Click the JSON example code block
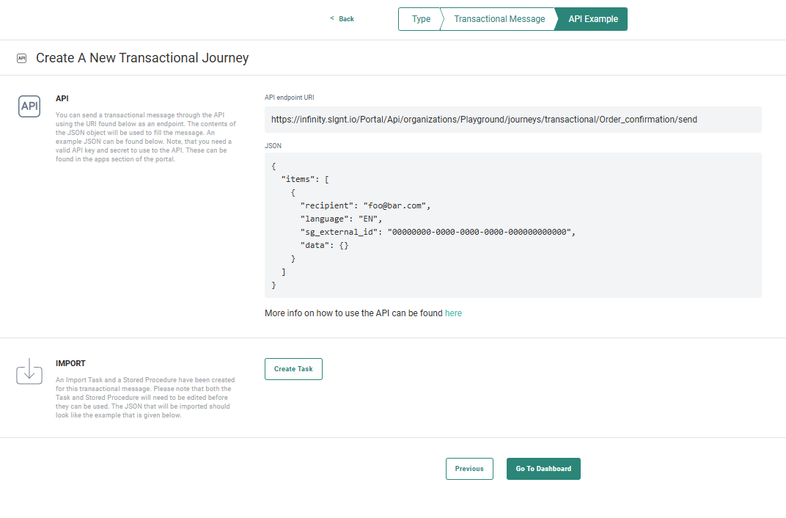 click(x=513, y=225)
